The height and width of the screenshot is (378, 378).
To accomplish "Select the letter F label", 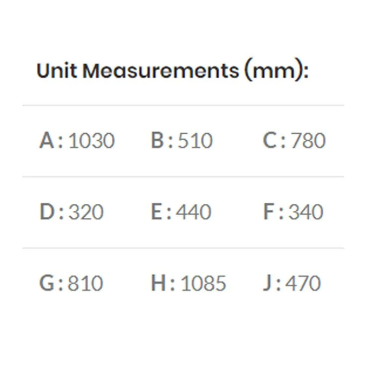I will coord(268,212).
